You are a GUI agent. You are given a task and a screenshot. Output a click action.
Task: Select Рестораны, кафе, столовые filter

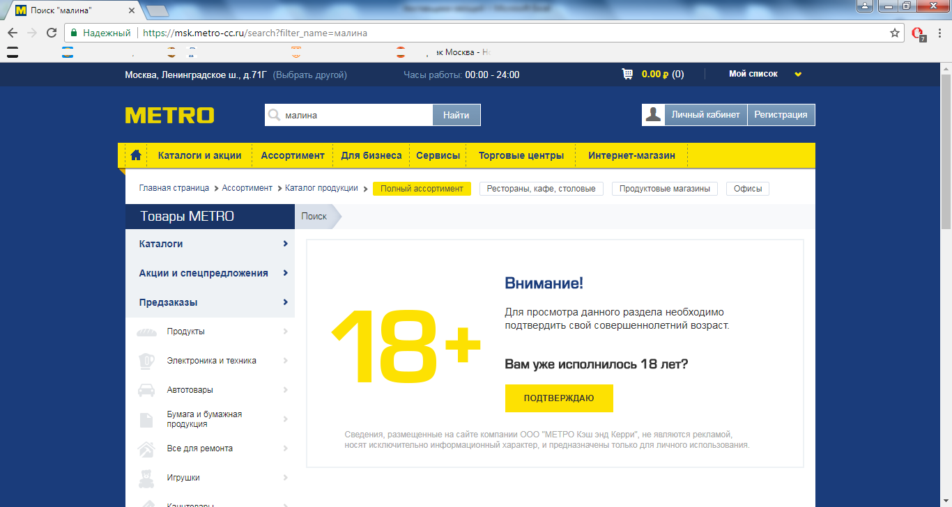541,189
